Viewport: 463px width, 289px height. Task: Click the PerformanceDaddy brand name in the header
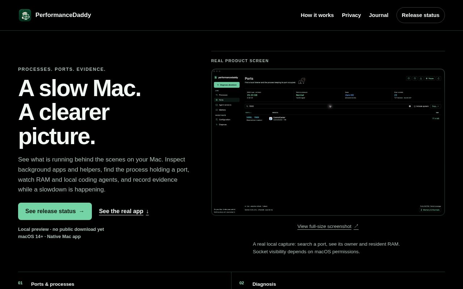pyautogui.click(x=63, y=15)
